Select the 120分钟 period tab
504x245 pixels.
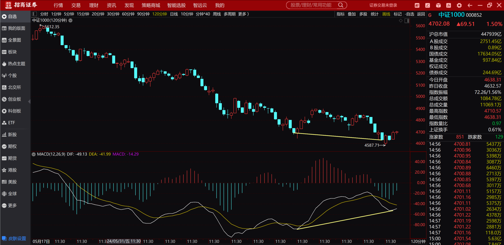point(160,14)
